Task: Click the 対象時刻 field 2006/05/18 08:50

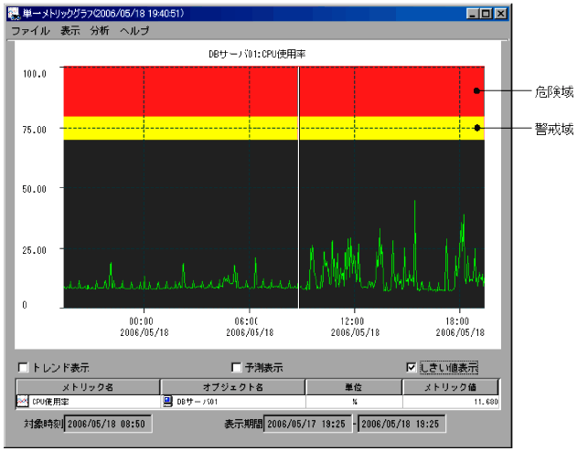Action: pos(108,424)
